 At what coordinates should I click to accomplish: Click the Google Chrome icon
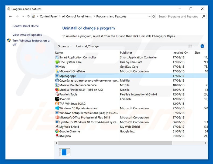click(57, 131)
